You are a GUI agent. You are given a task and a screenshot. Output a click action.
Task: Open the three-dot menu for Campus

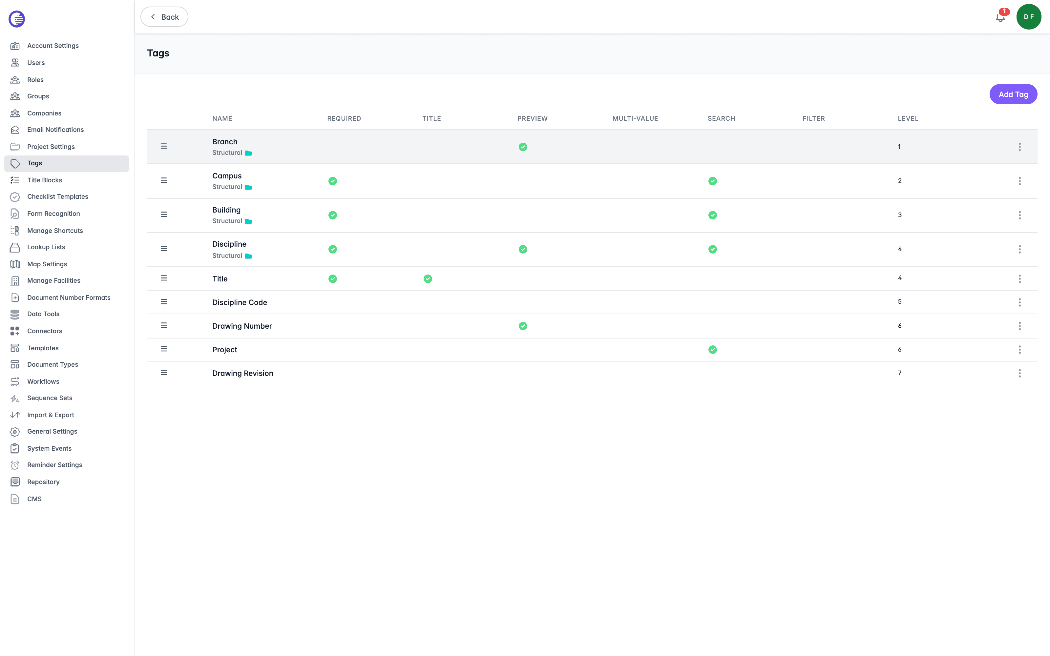pyautogui.click(x=1019, y=181)
